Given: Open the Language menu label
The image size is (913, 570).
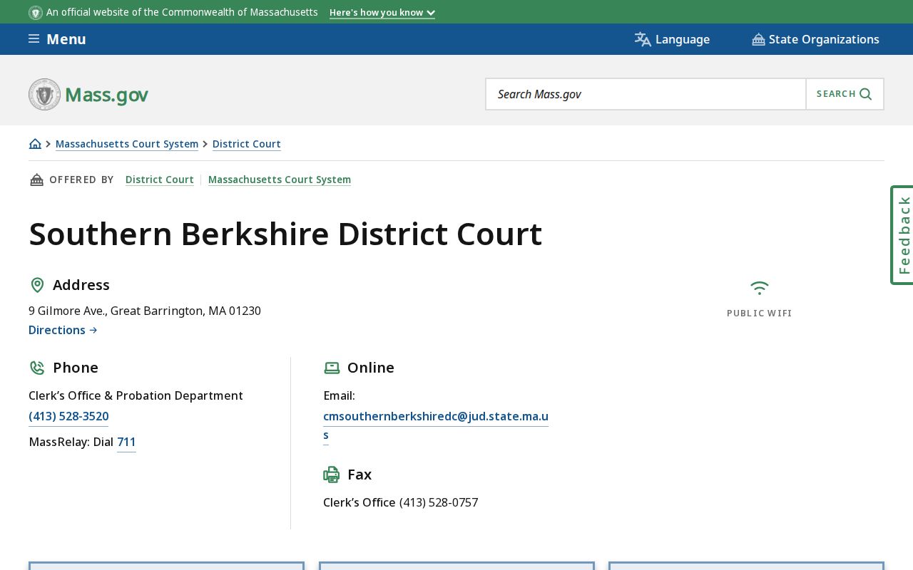Looking at the screenshot, I should [x=683, y=39].
